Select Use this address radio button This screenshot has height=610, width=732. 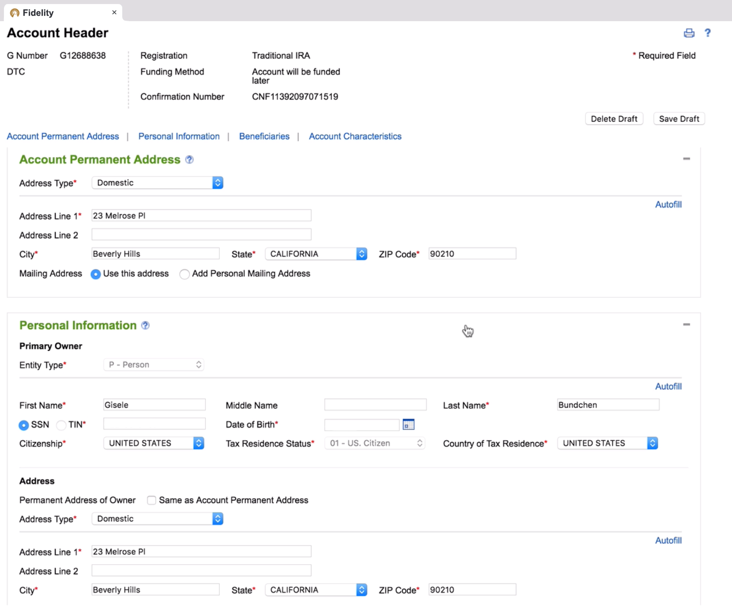point(96,274)
